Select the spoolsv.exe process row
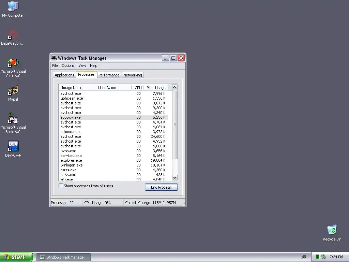349x262 pixels. 113,117
